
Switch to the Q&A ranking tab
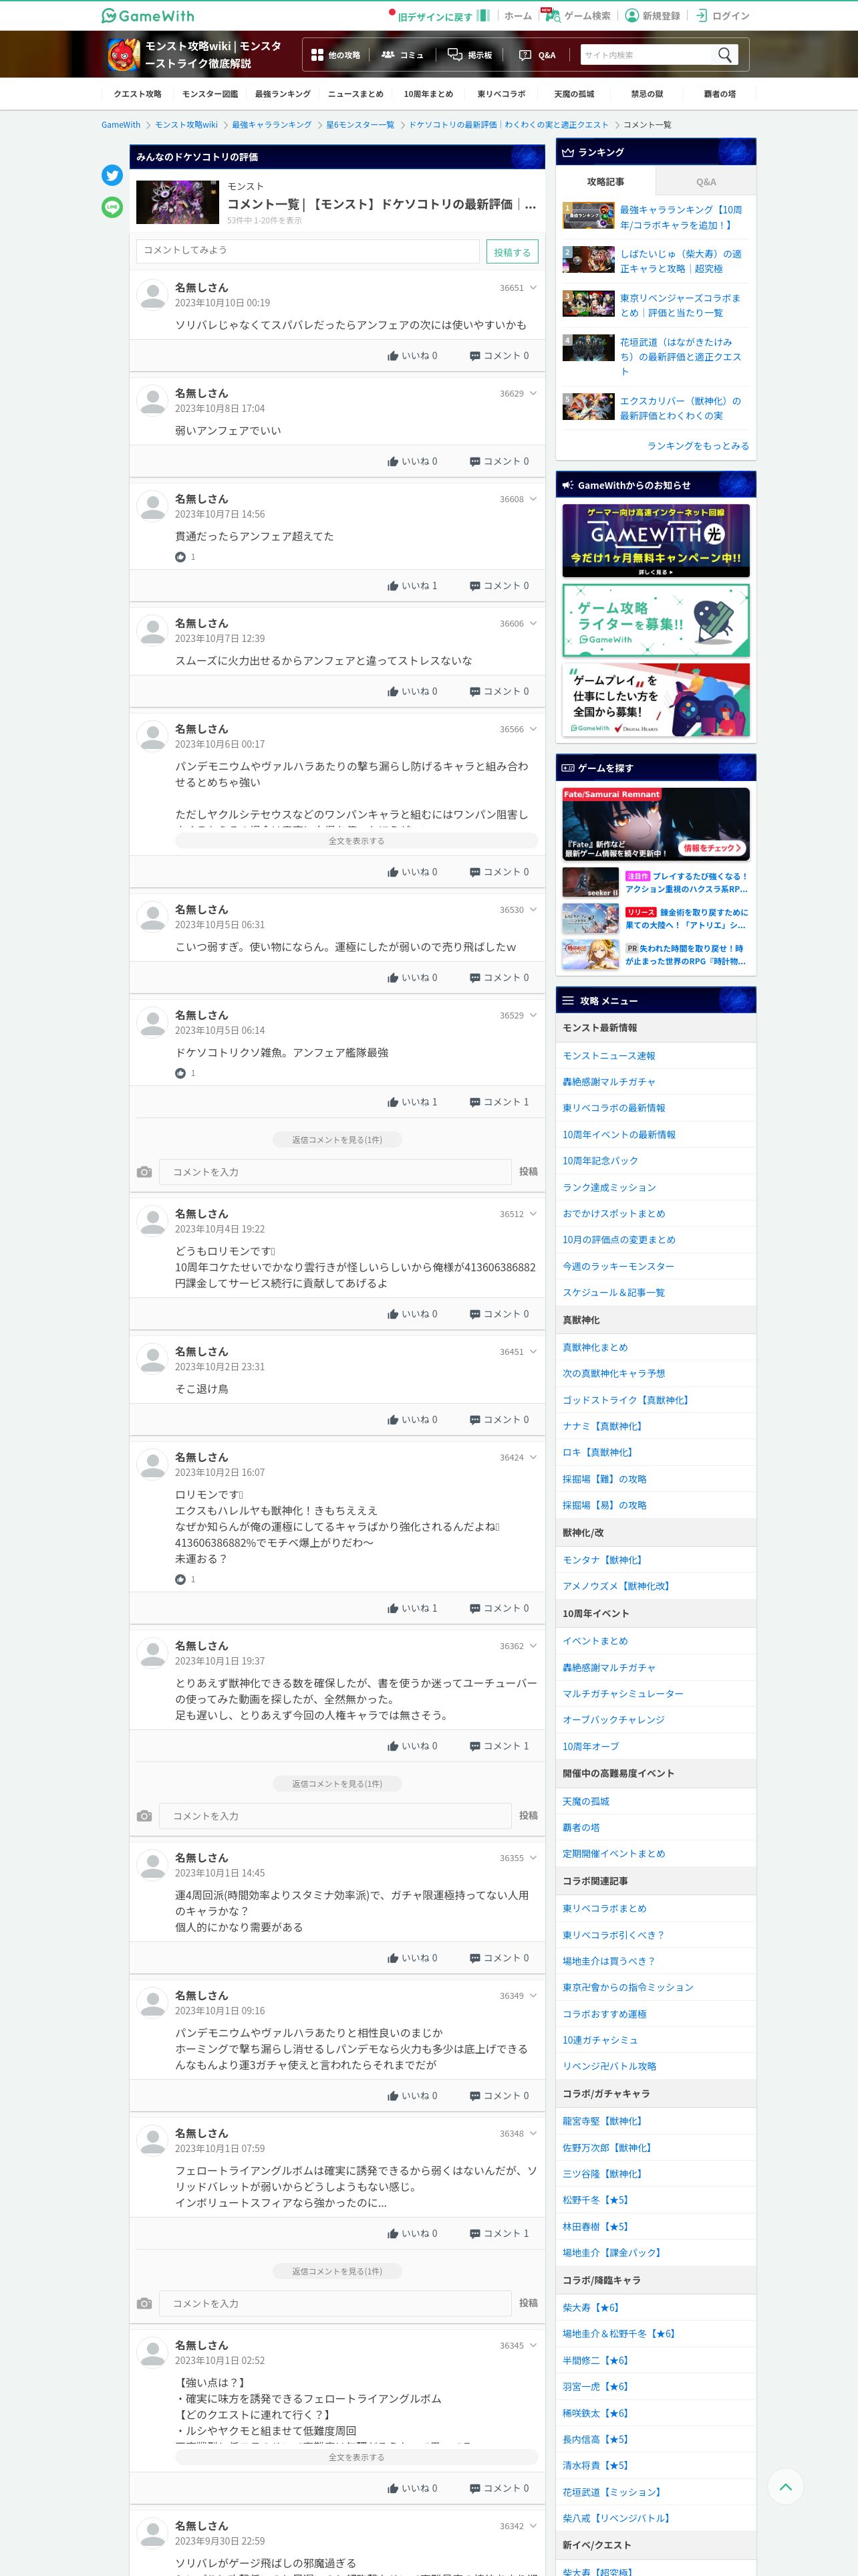click(706, 182)
